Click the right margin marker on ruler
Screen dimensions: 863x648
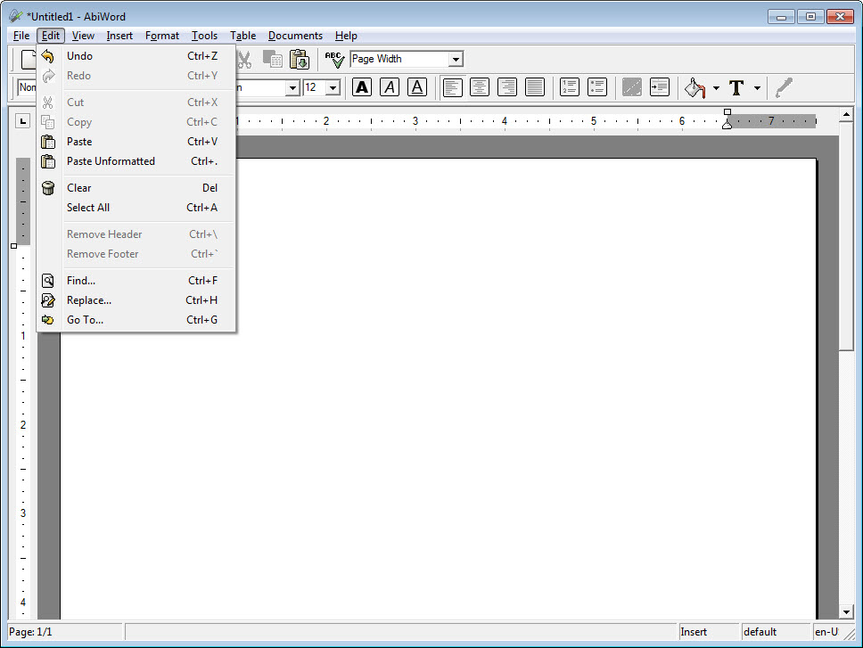coord(727,125)
